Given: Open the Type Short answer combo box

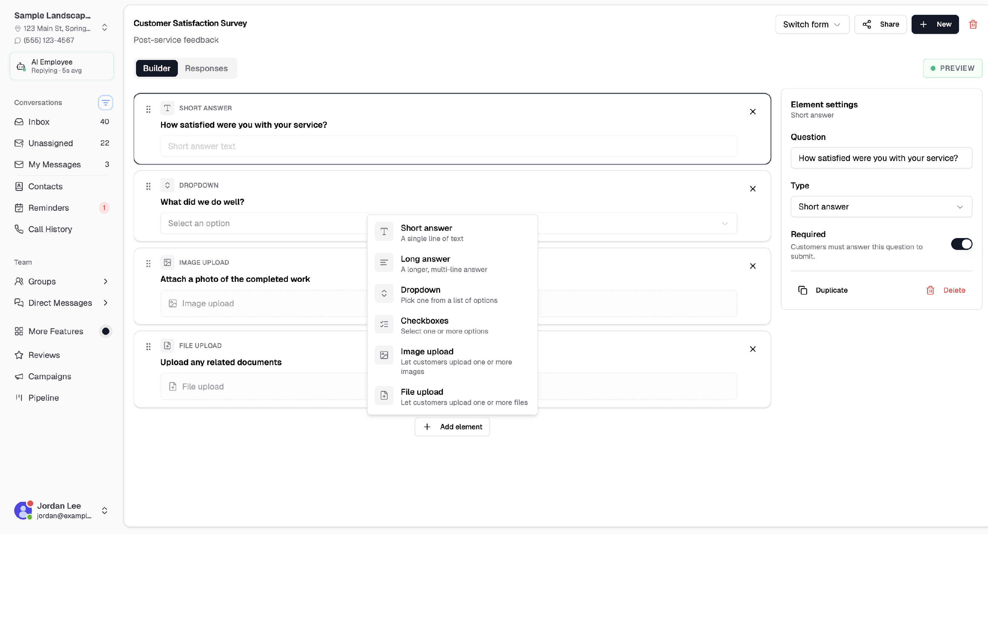Looking at the screenshot, I should click(x=881, y=207).
